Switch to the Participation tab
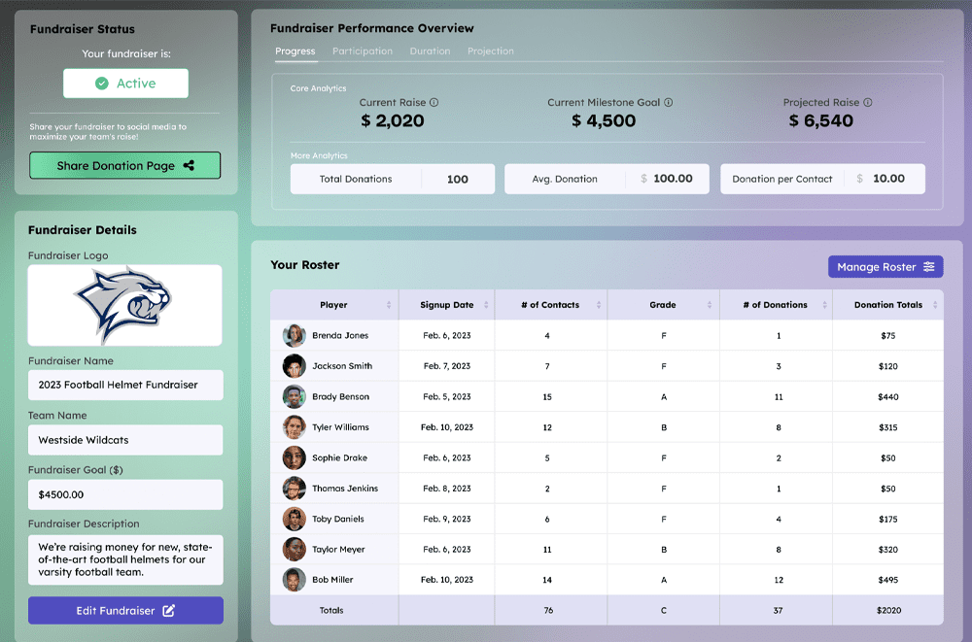This screenshot has height=642, width=972. tap(363, 51)
